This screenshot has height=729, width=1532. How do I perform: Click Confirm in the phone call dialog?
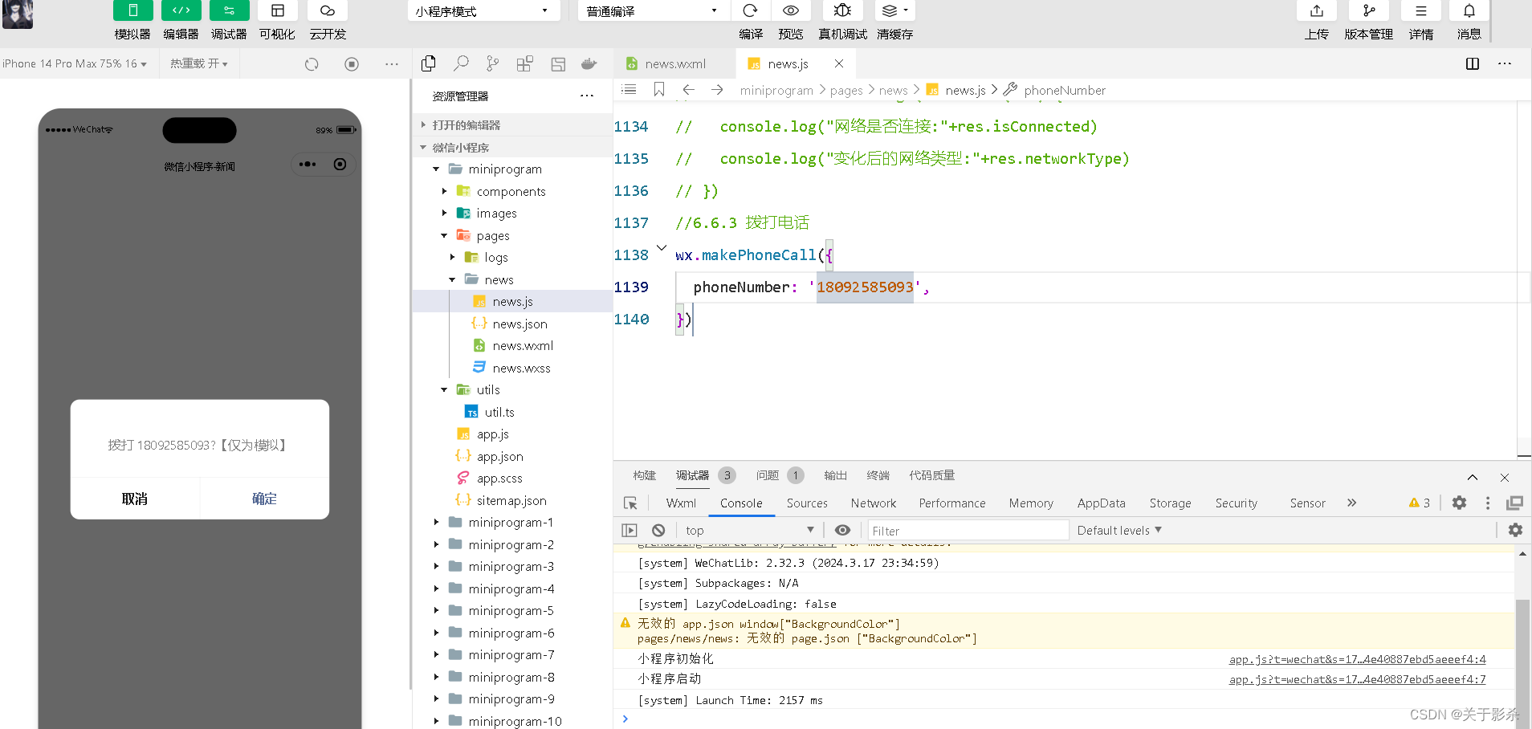(x=264, y=499)
